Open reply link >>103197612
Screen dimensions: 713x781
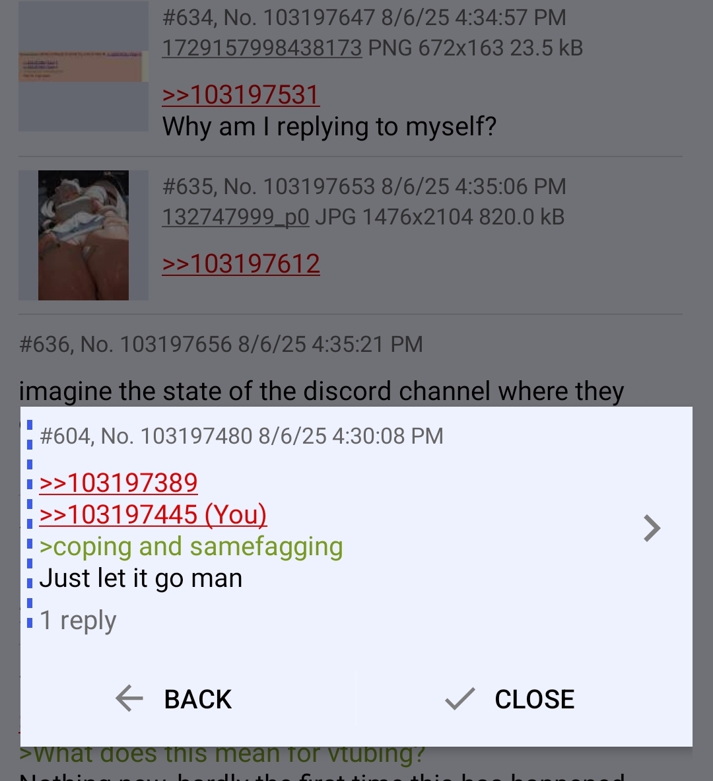click(241, 263)
